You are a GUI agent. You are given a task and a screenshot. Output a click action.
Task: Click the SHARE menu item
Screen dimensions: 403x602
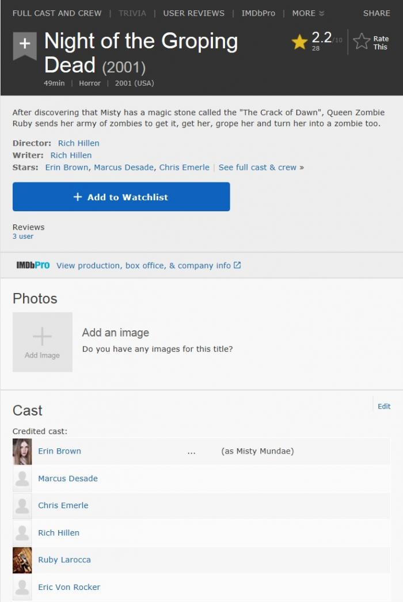377,13
